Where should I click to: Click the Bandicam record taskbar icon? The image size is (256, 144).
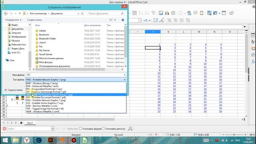pos(74,140)
